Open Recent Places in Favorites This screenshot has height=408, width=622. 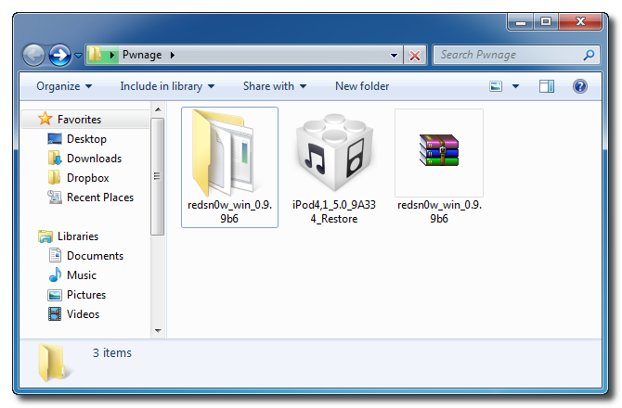[x=100, y=198]
